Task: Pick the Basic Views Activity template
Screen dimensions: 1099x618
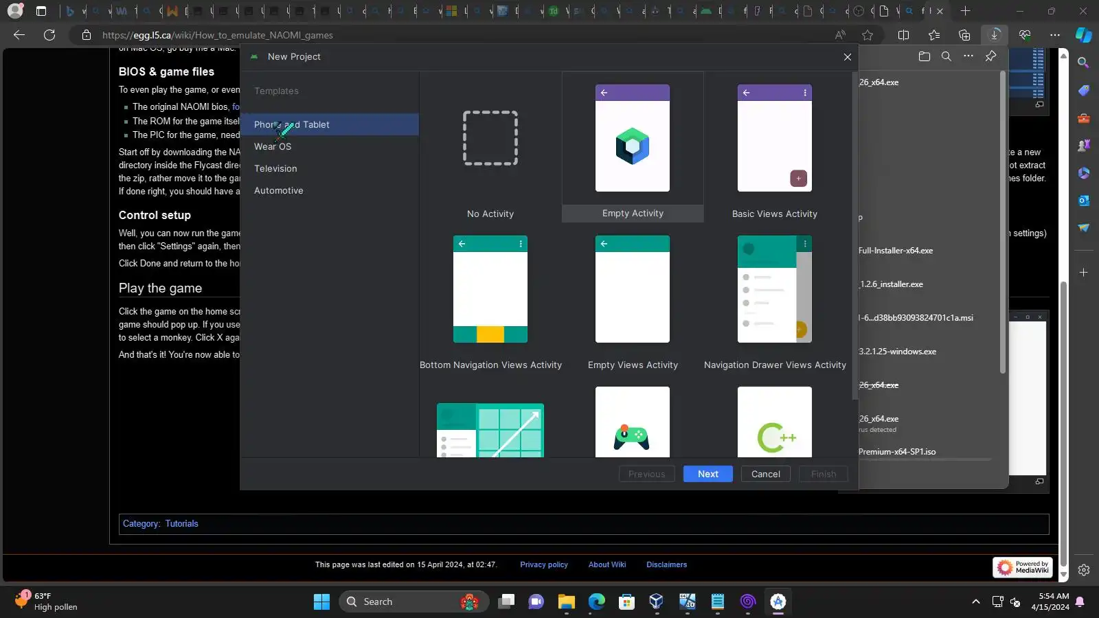Action: pyautogui.click(x=775, y=147)
